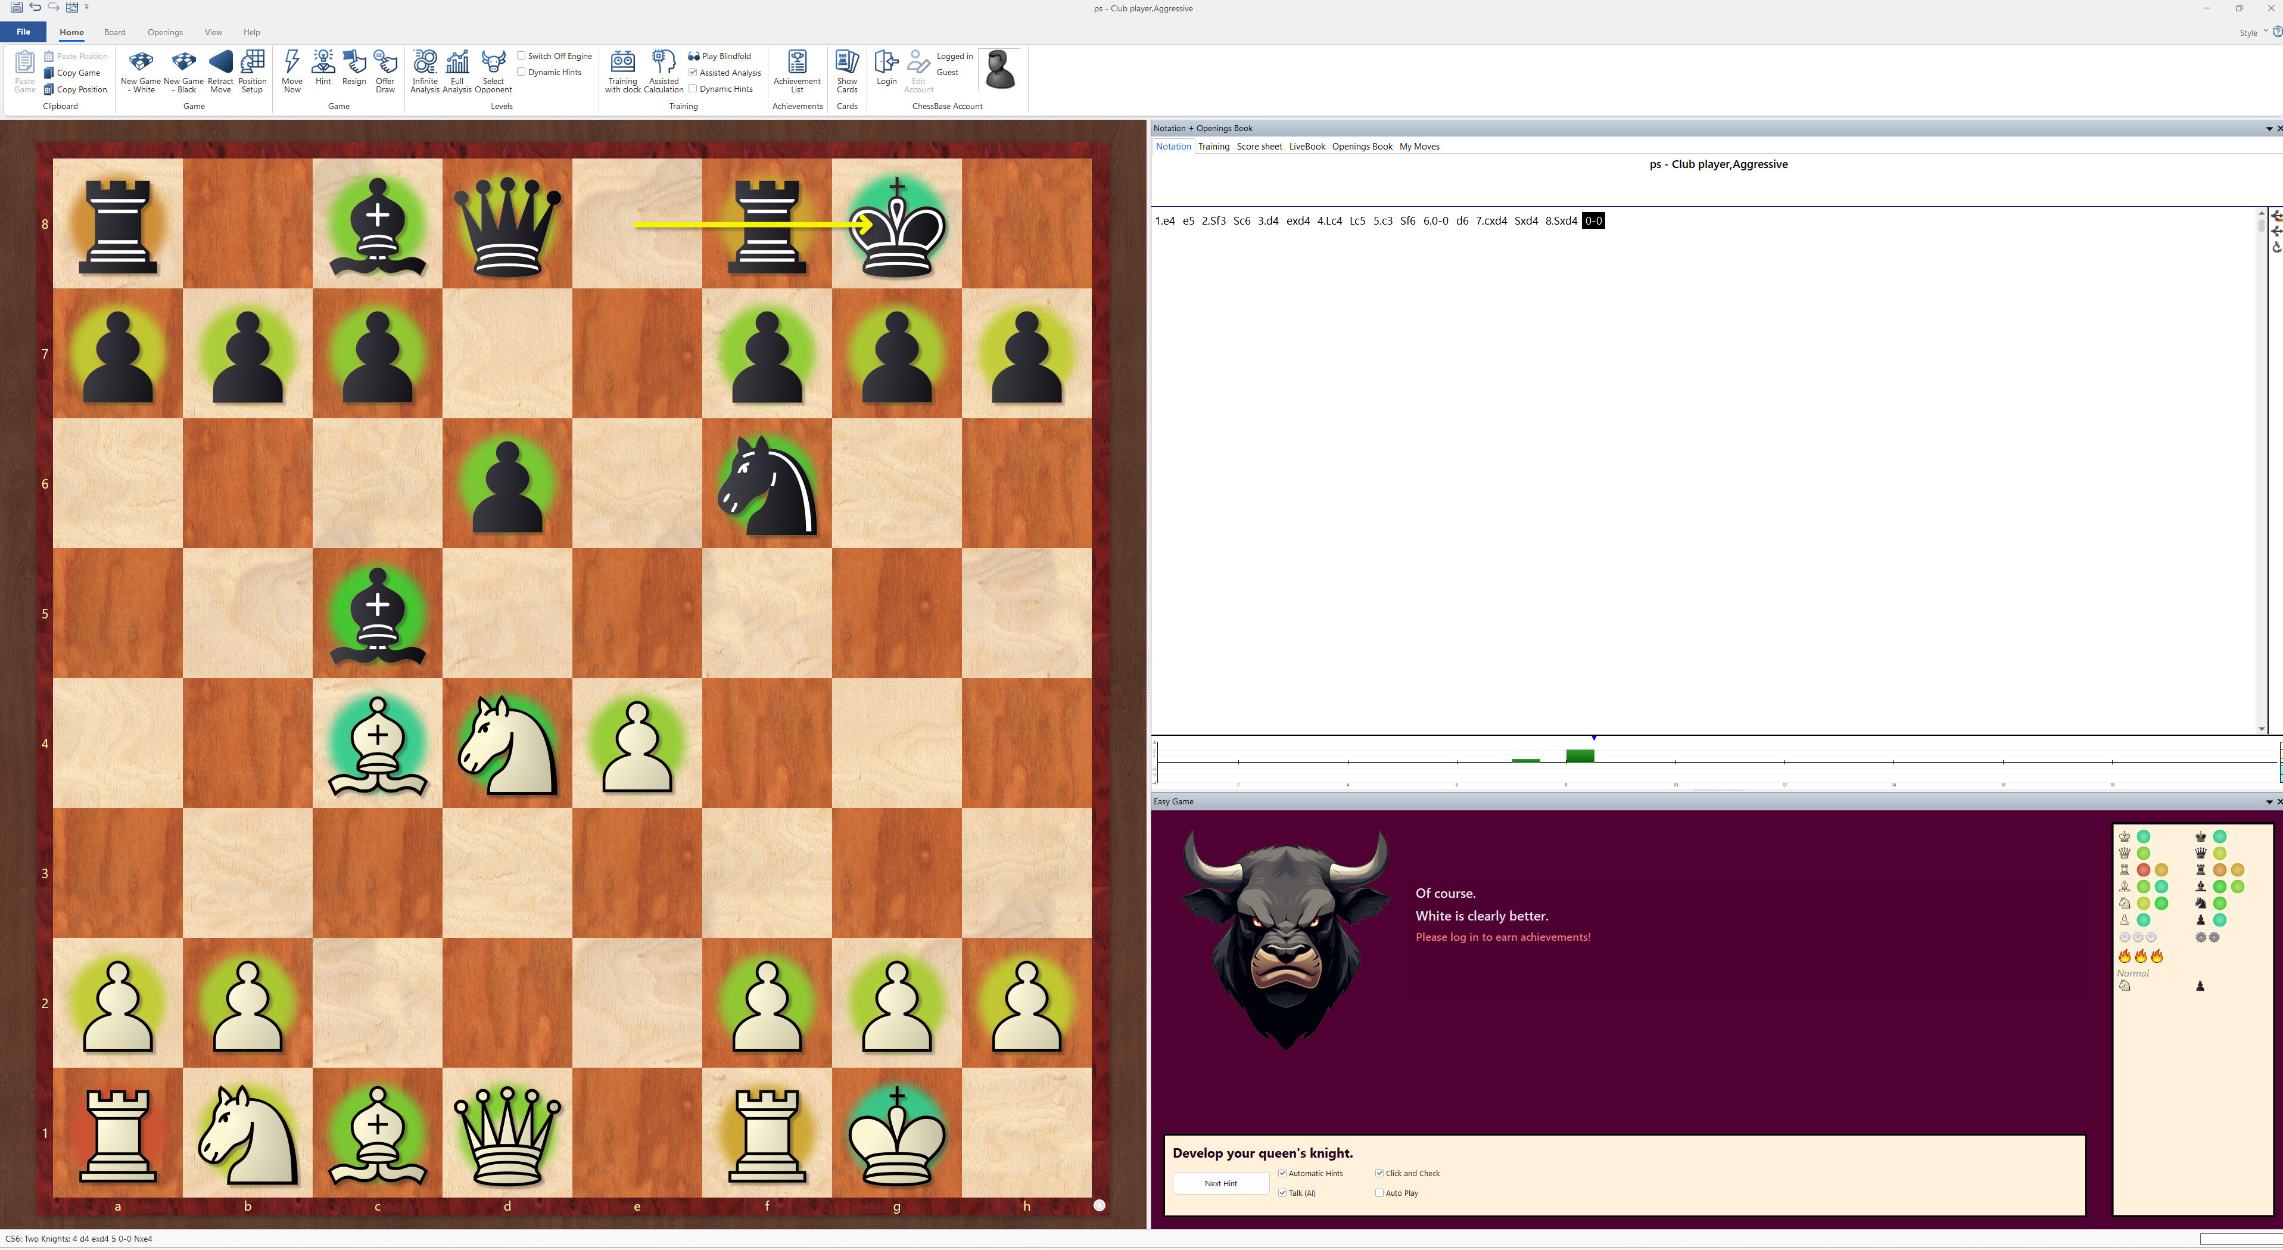The image size is (2283, 1250).
Task: Select move 8.Sxd4 in the notation
Action: point(1562,220)
